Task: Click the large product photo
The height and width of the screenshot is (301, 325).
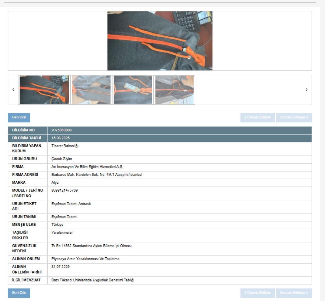Action: (160, 41)
